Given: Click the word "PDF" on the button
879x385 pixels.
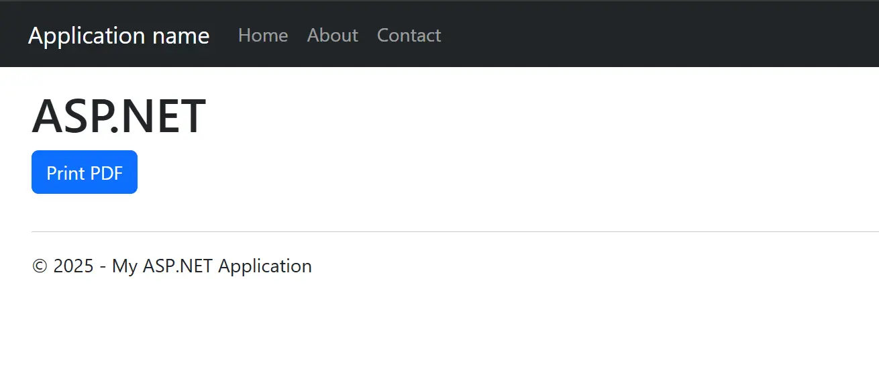Looking at the screenshot, I should point(106,173).
